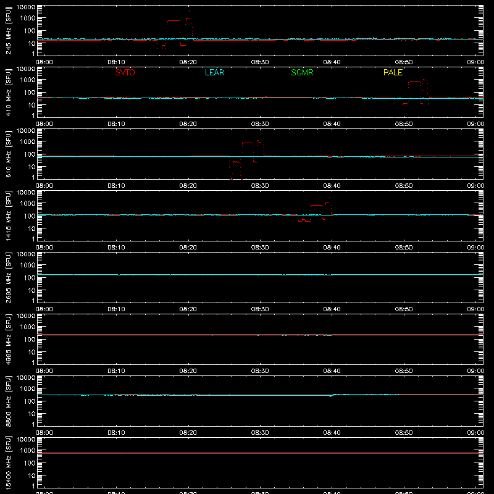Click the 10 y-axis value on 1415 MHz plot
The width and height of the screenshot is (494, 494).
tap(31, 228)
